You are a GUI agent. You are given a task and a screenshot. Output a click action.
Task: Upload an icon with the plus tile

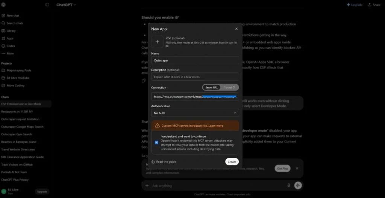coord(158,42)
